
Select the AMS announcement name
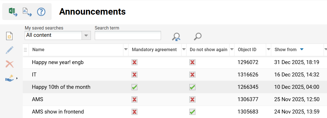(x=38, y=99)
